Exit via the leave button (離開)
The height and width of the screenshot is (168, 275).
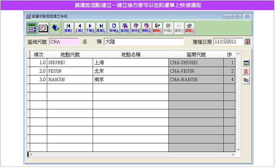[x=157, y=28]
